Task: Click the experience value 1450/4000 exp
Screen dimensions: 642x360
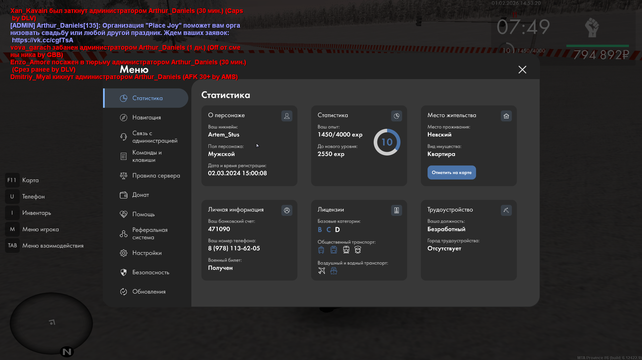Action: pyautogui.click(x=340, y=134)
